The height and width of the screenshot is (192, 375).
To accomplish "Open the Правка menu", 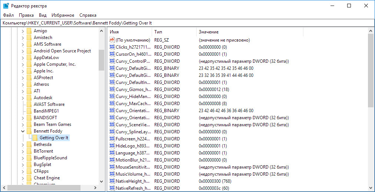I will pos(26,15).
